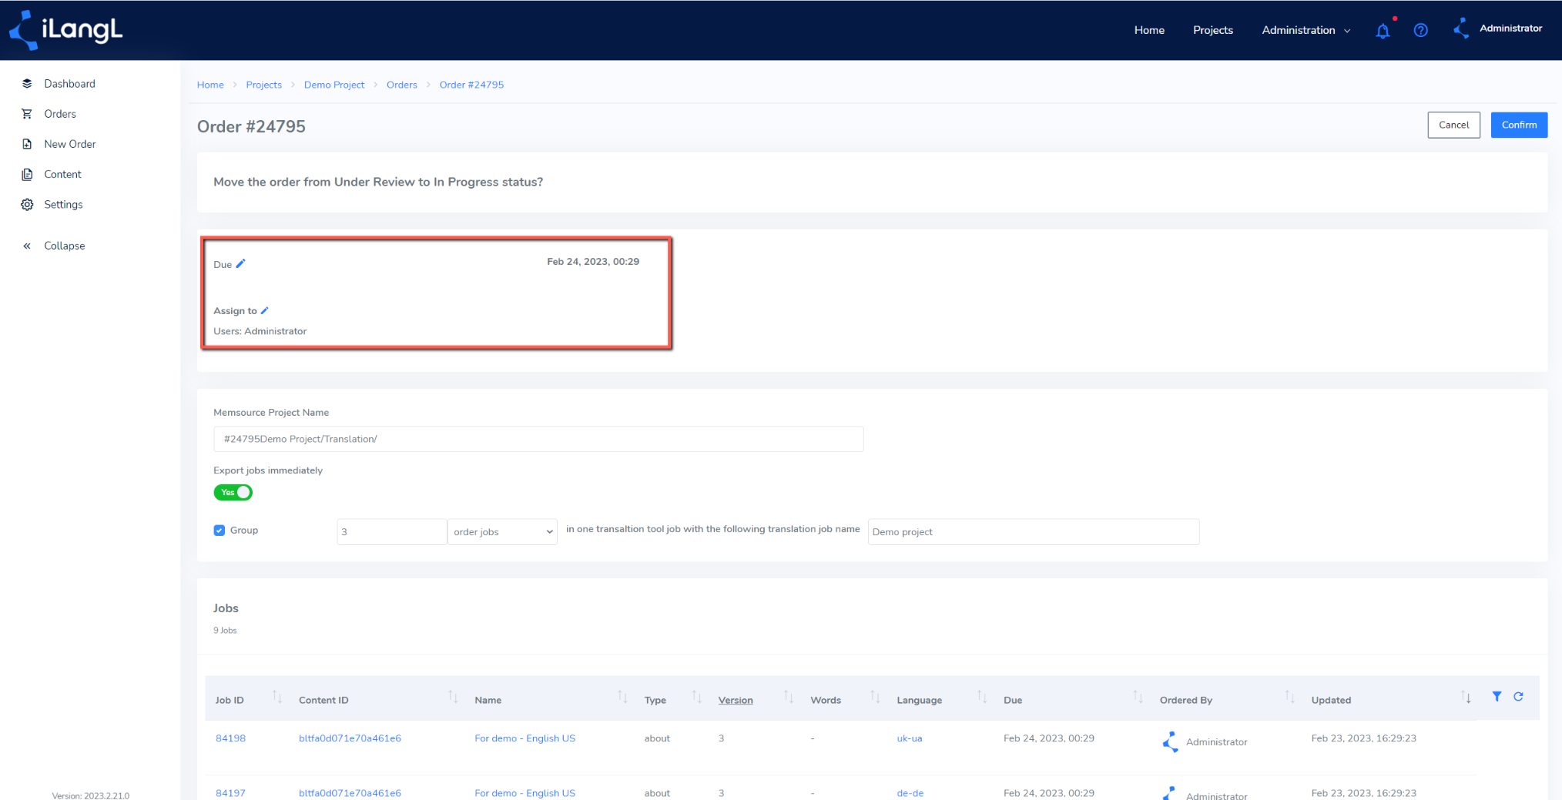Open Dashboard in sidebar
The image size is (1562, 800).
69,83
